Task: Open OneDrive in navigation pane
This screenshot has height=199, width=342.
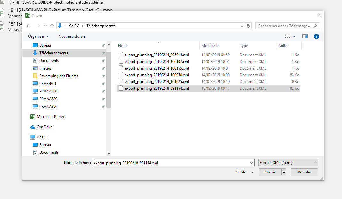Action: [44, 127]
